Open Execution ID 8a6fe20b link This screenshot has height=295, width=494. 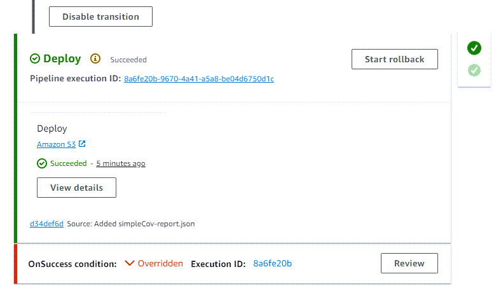point(272,263)
